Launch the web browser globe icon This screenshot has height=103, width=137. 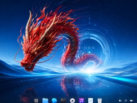pos(54,101)
